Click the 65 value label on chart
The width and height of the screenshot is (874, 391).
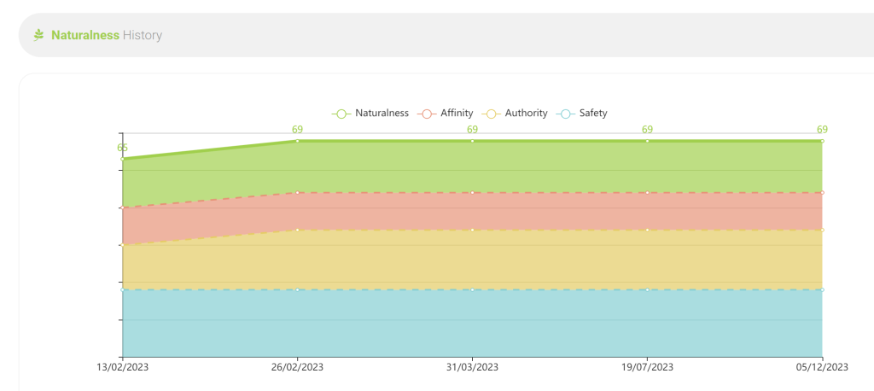point(122,148)
